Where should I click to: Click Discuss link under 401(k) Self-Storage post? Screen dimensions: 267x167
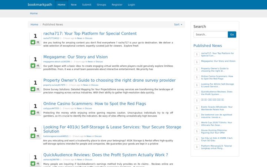(x=98, y=136)
